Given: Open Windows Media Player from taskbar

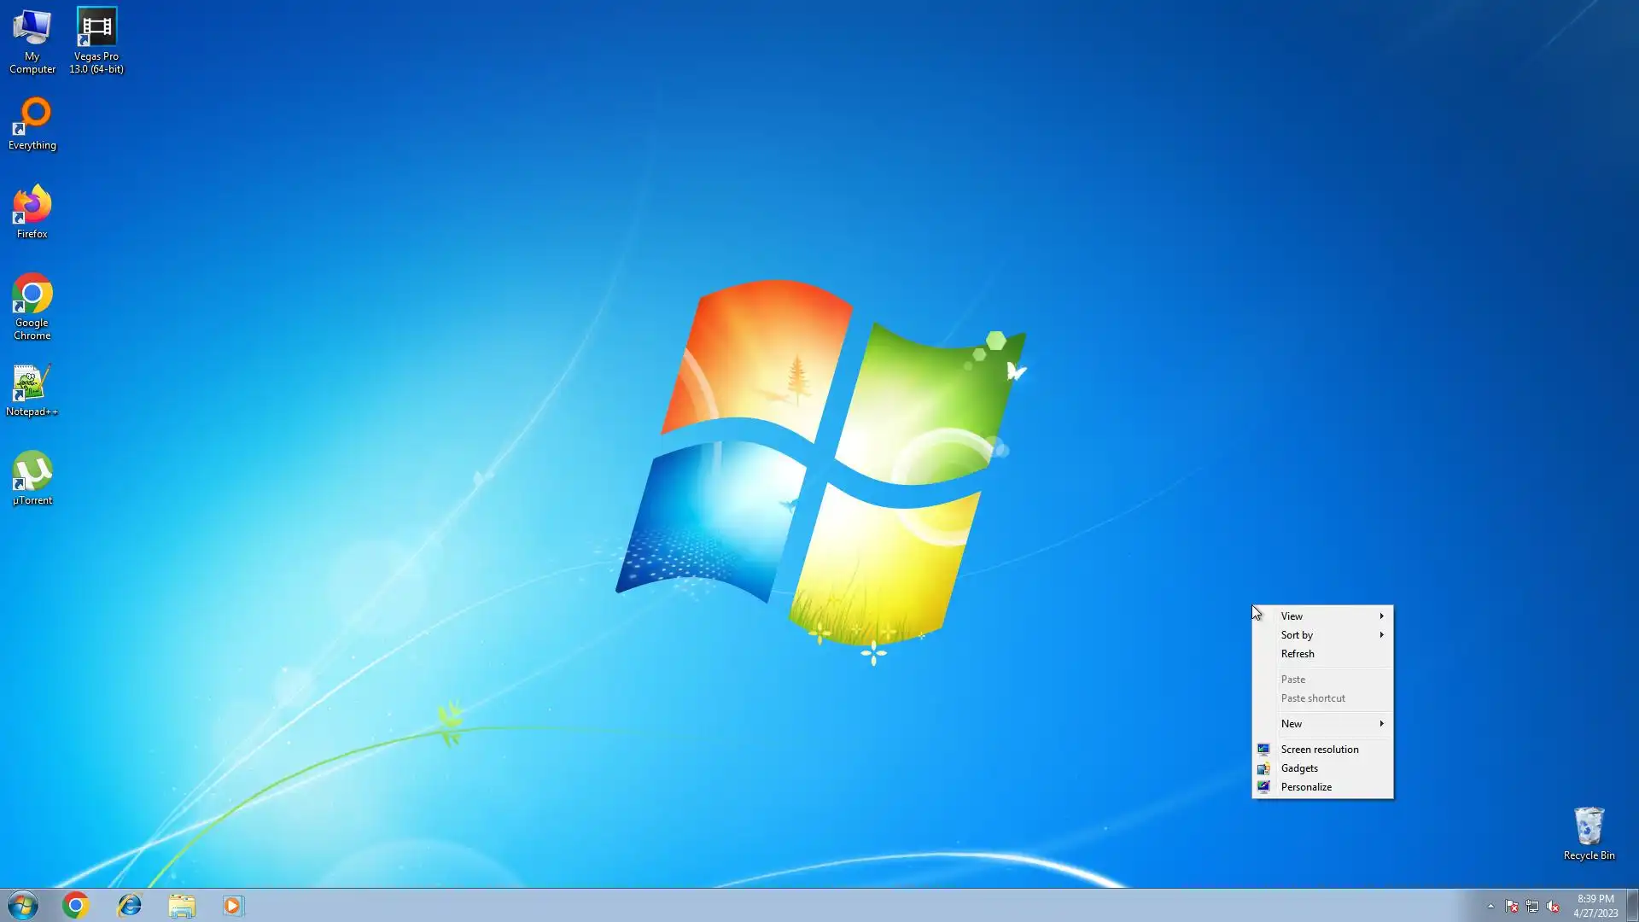Looking at the screenshot, I should click(x=233, y=905).
